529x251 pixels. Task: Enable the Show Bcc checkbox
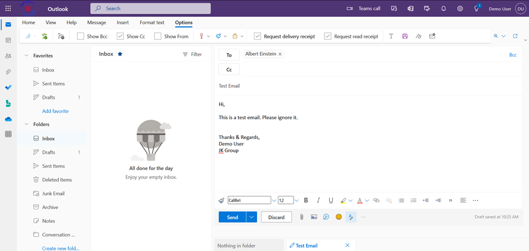[81, 36]
